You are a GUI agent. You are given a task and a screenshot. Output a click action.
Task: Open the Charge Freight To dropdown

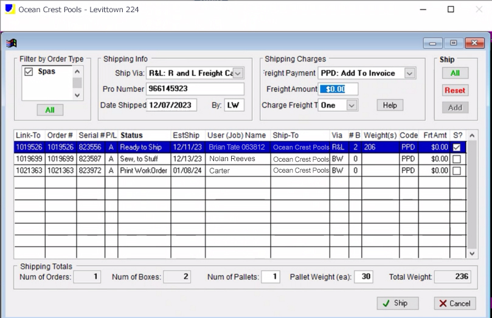(x=352, y=105)
